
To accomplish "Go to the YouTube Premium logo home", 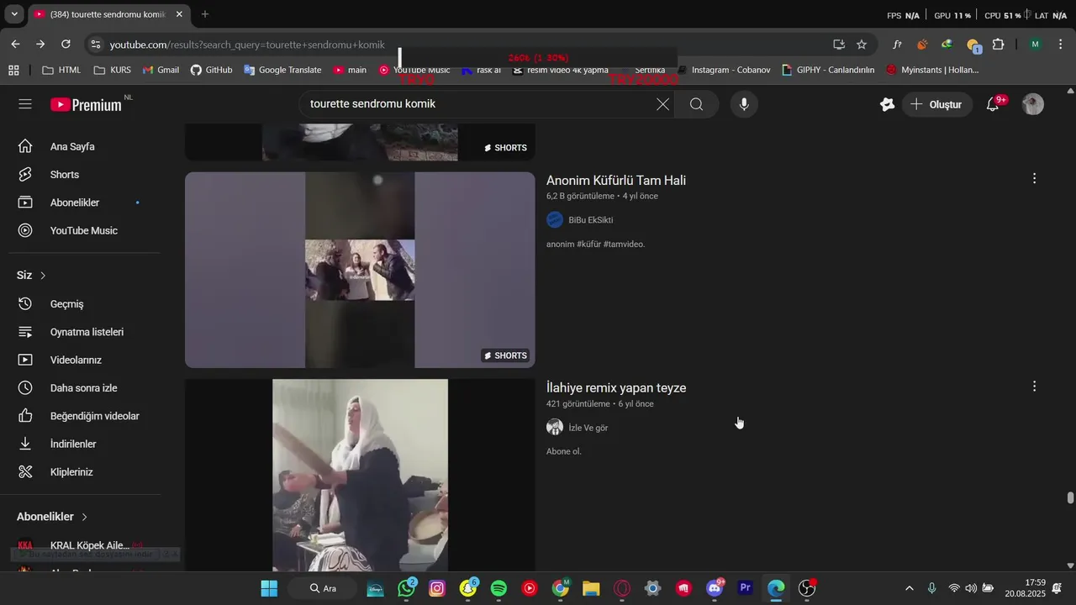I will click(87, 104).
